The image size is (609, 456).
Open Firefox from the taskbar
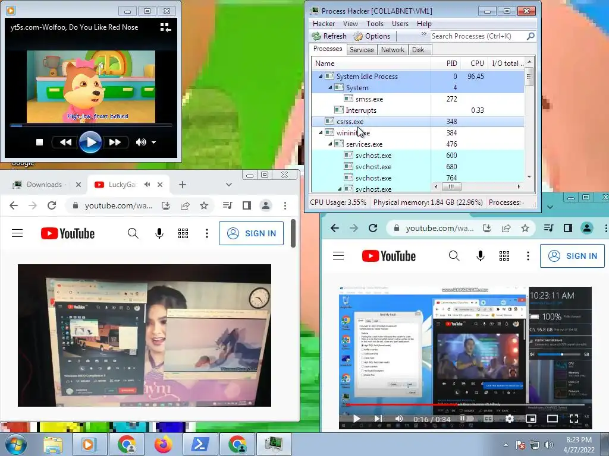pos(163,444)
